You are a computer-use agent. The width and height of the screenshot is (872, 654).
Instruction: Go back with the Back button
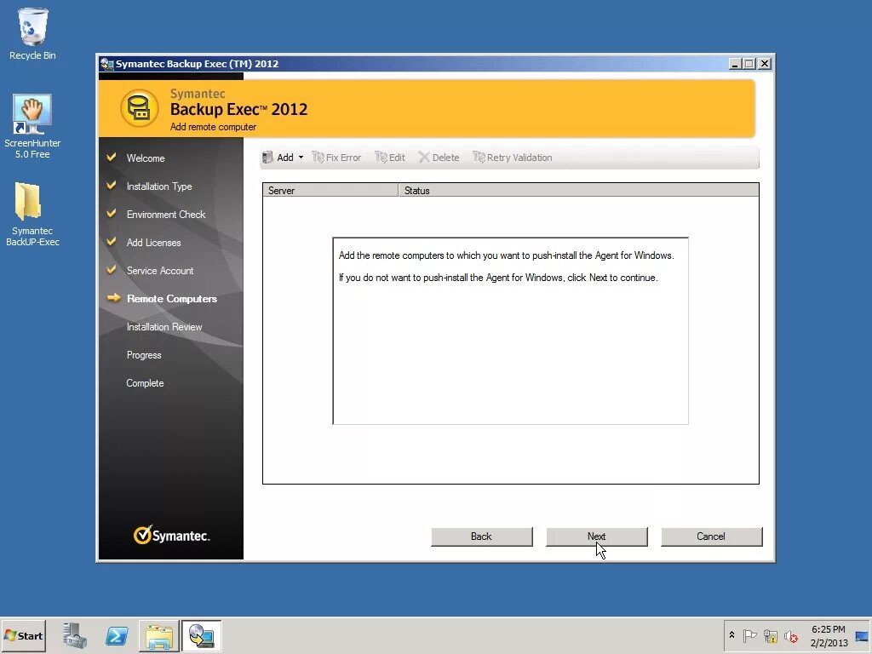(482, 536)
